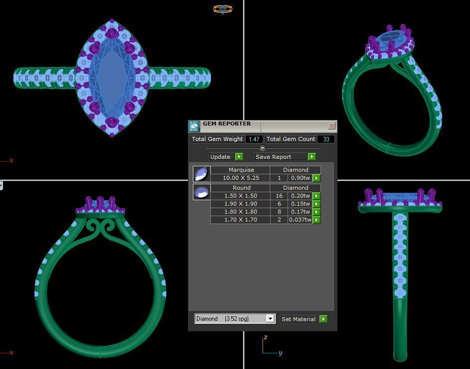
Task: Select the 1.80 X 1.80 size cell
Action: tap(240, 212)
